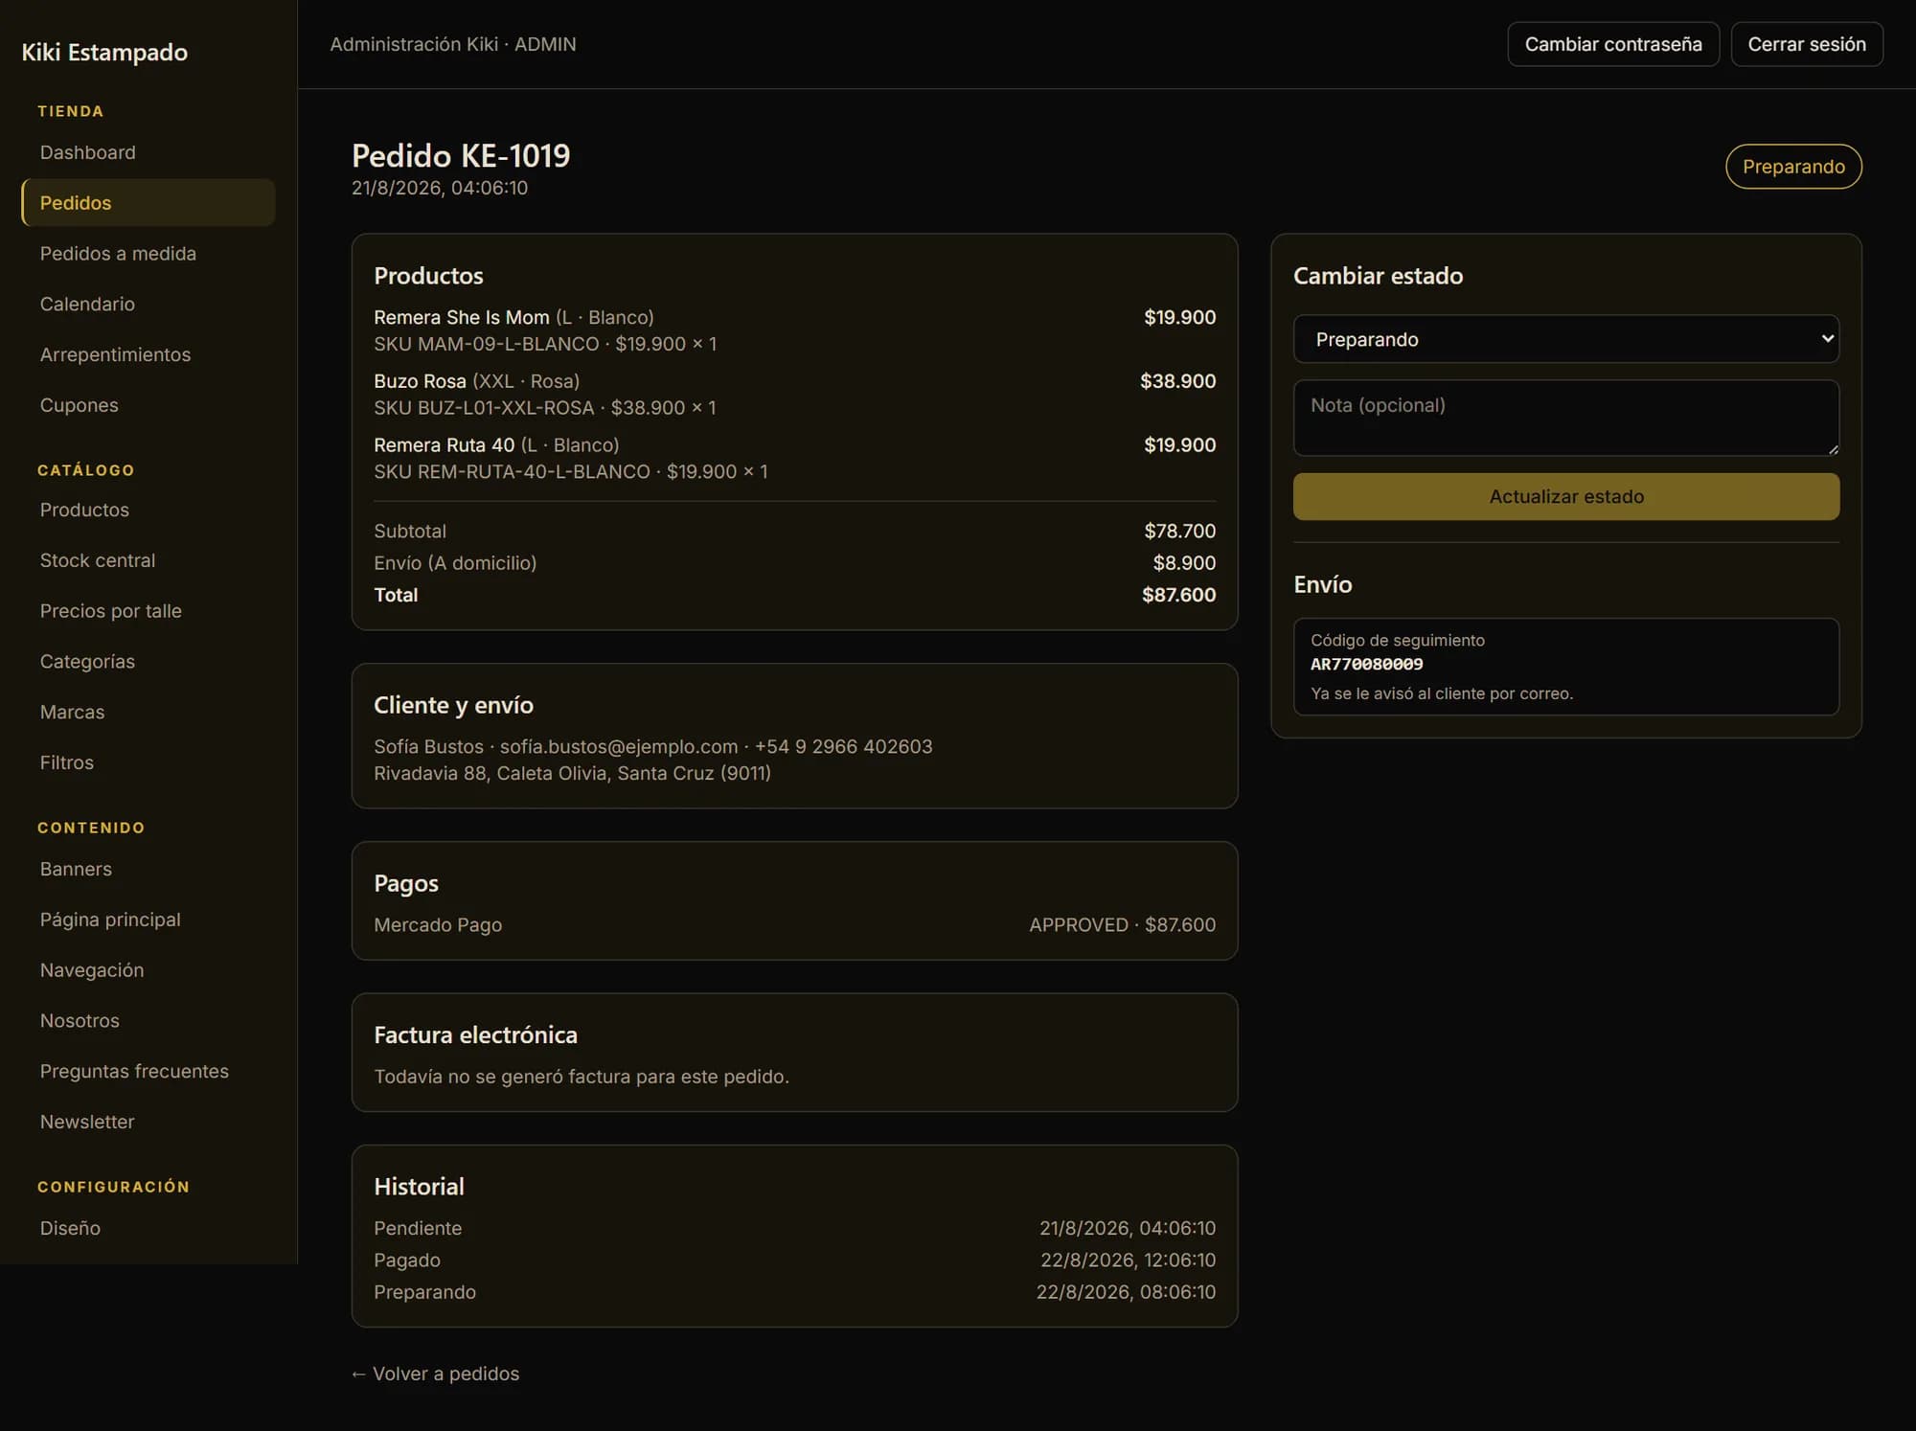
Task: Click Historial timestamp 22/8/2026, 12:06:10
Action: coord(1128,1261)
